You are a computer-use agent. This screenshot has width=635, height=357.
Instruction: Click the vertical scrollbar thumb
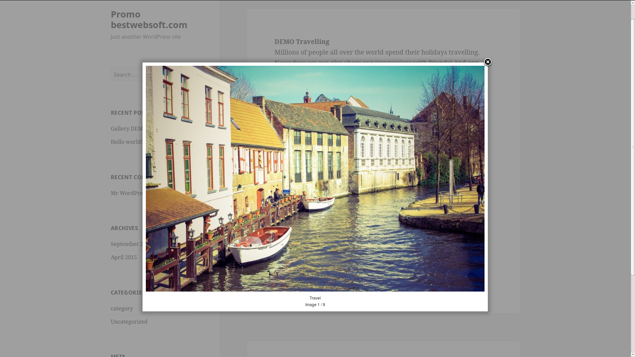tap(633, 147)
